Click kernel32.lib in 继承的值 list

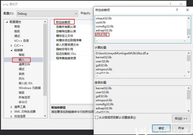[104, 88]
